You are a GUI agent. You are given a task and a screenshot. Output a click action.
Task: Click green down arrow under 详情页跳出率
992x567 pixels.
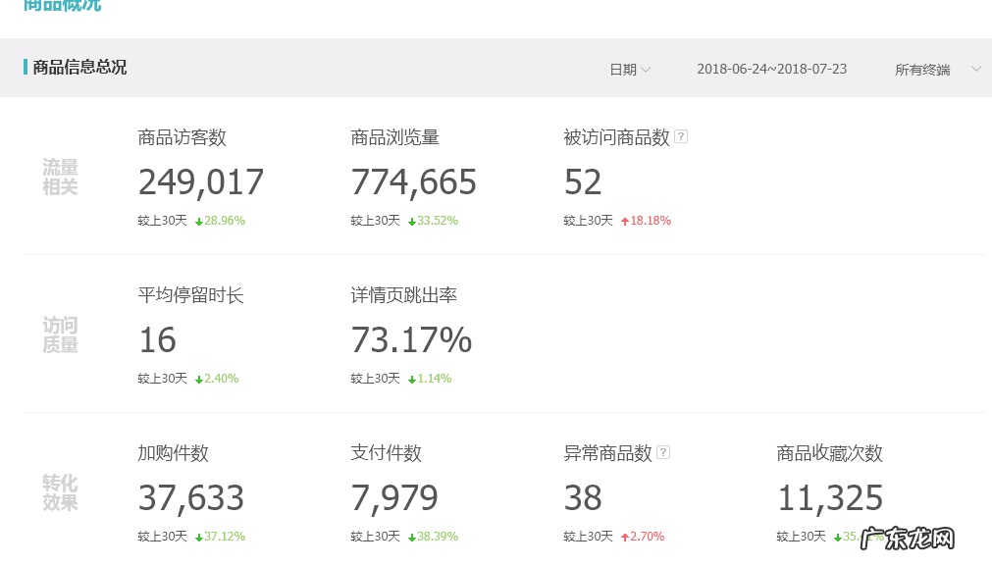(x=412, y=380)
